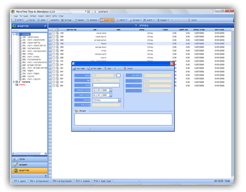
Task: Click the row icon for project 700
Action: click(x=57, y=44)
